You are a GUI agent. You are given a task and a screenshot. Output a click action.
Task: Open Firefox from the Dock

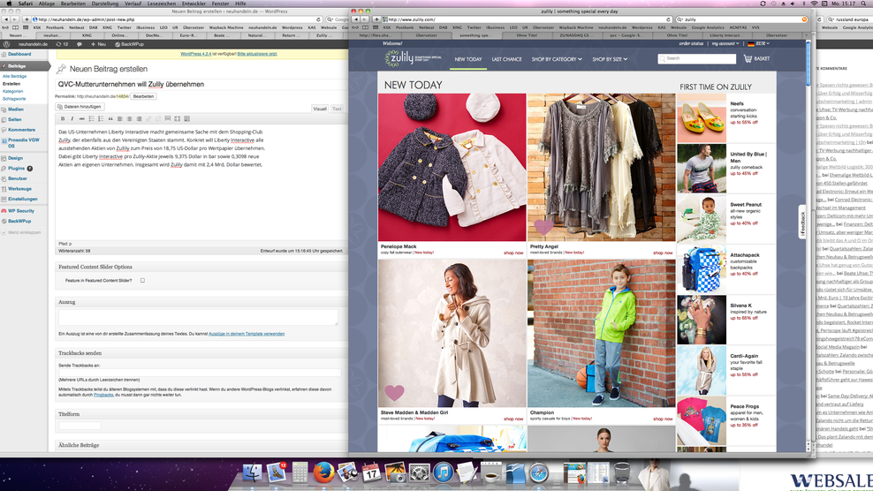pos(323,472)
